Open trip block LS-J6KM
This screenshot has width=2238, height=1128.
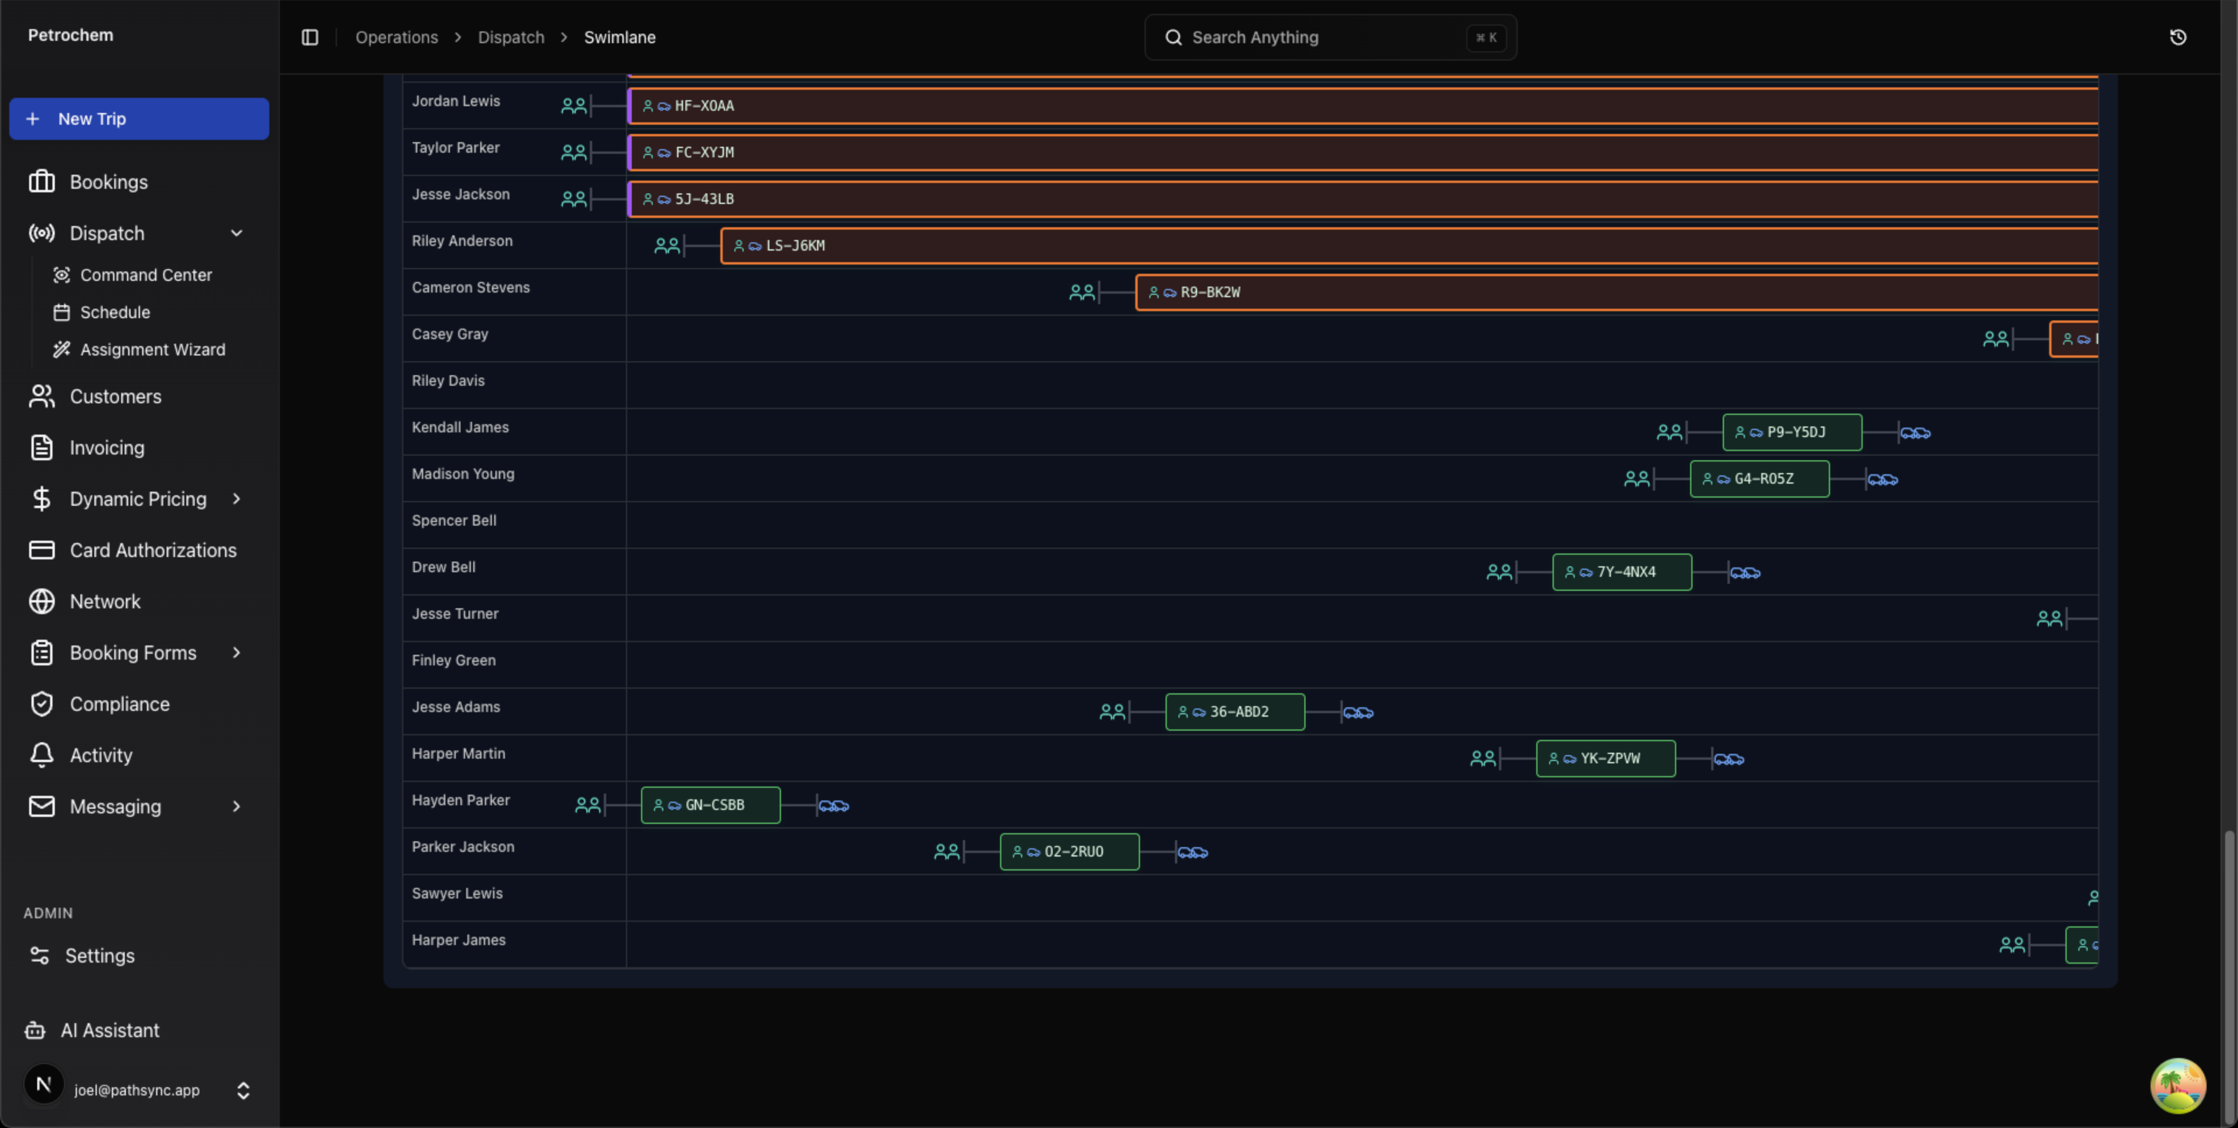pos(1409,245)
